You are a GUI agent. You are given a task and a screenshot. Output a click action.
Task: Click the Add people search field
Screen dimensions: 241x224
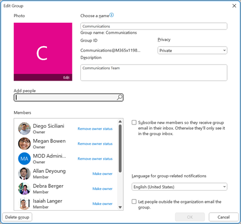pos(69,97)
